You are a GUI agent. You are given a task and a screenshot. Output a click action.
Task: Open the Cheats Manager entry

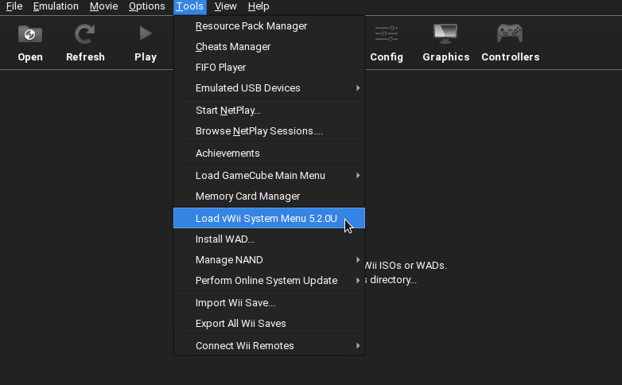point(232,47)
